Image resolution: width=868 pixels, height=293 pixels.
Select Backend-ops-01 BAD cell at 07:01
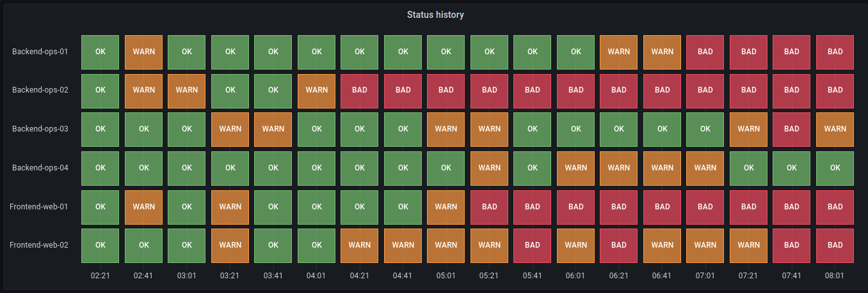(705, 52)
